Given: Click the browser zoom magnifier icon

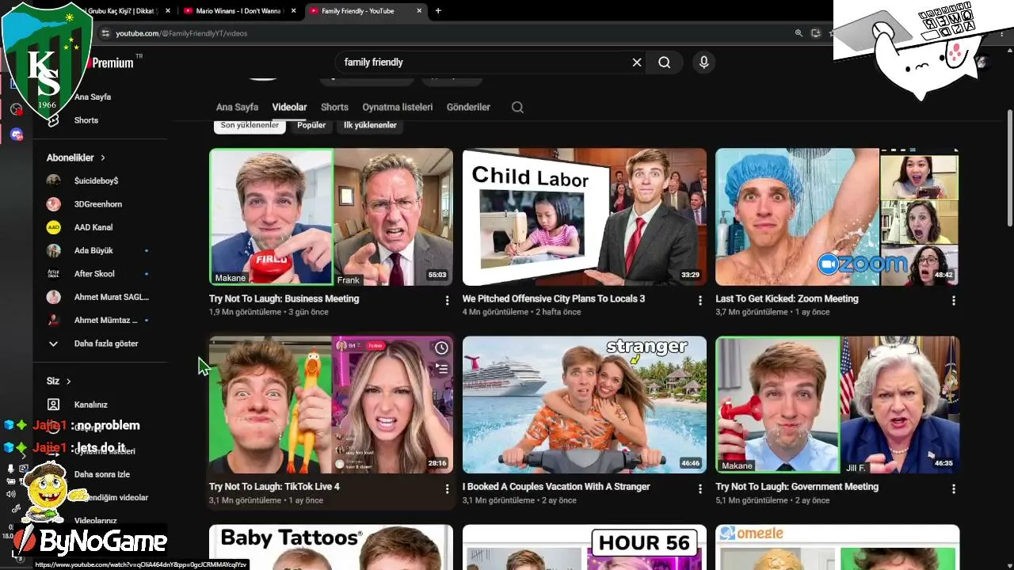Looking at the screenshot, I should 799,33.
